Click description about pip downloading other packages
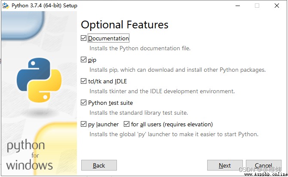The height and width of the screenshot is (177, 288). point(178,70)
